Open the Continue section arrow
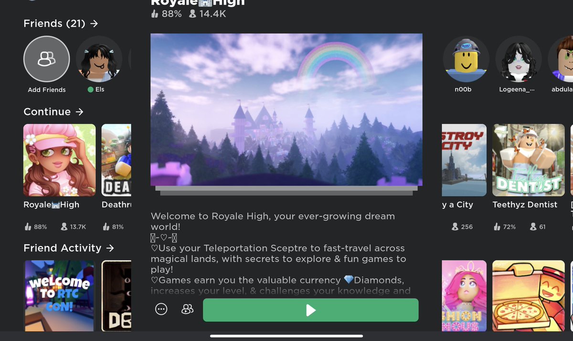This screenshot has width=573, height=341. [x=79, y=112]
